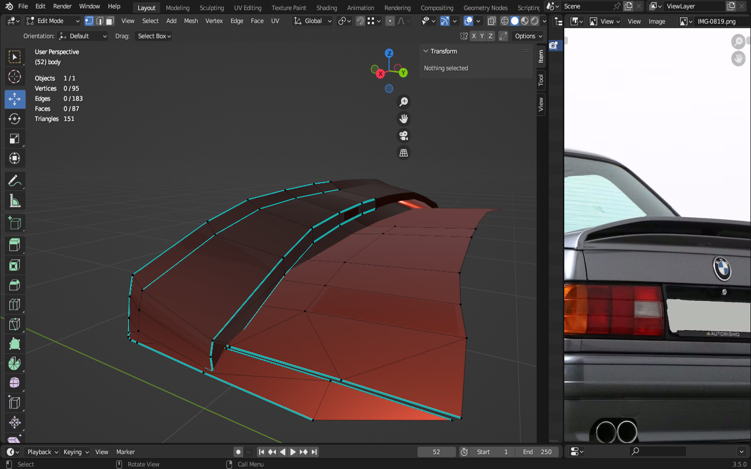Click the Toggle camera view icon
Viewport: 751px width, 469px height.
(x=403, y=136)
